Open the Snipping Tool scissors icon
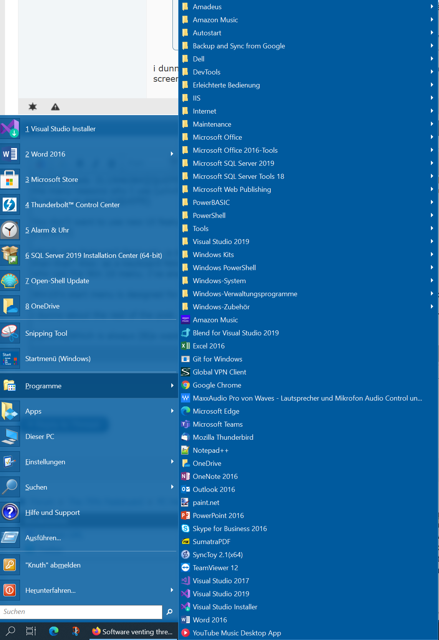Image resolution: width=439 pixels, height=640 pixels. click(10, 333)
